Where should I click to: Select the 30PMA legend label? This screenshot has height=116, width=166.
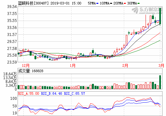point(132,3)
